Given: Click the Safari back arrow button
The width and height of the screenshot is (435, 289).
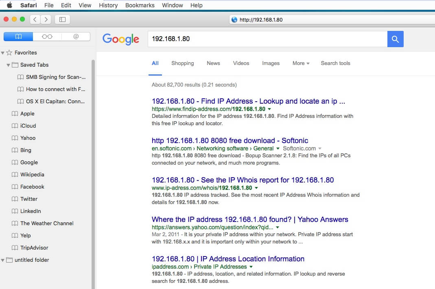Looking at the screenshot, I should click(35, 19).
